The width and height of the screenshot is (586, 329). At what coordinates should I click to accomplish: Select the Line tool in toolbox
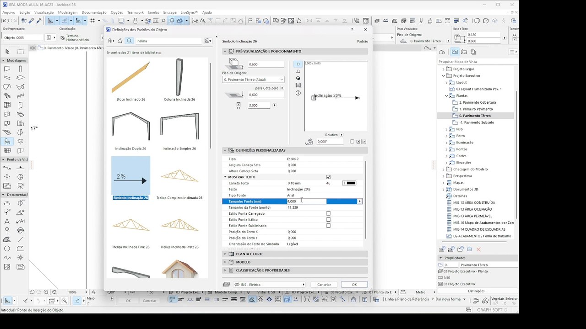click(x=20, y=239)
